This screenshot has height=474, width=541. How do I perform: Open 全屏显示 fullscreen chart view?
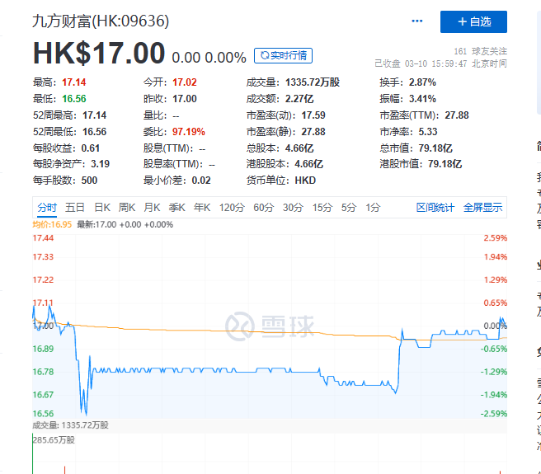(x=482, y=208)
